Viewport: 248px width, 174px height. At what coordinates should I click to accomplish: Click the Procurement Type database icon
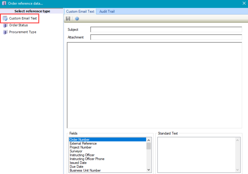click(5, 32)
